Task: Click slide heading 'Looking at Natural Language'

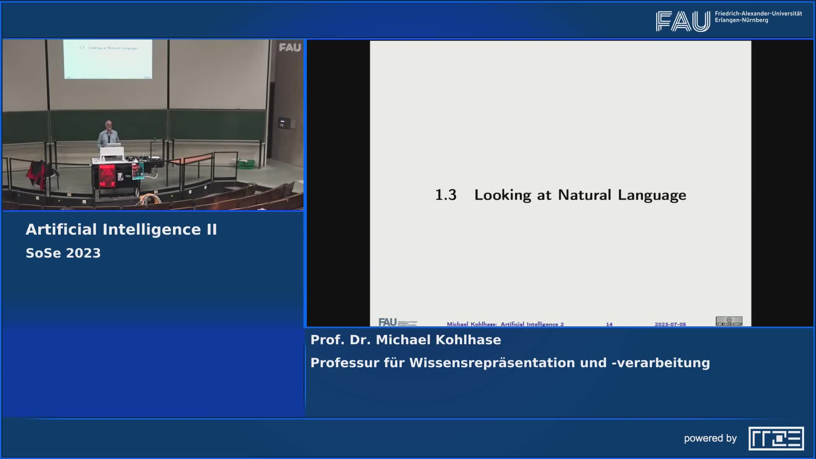Action: point(580,195)
